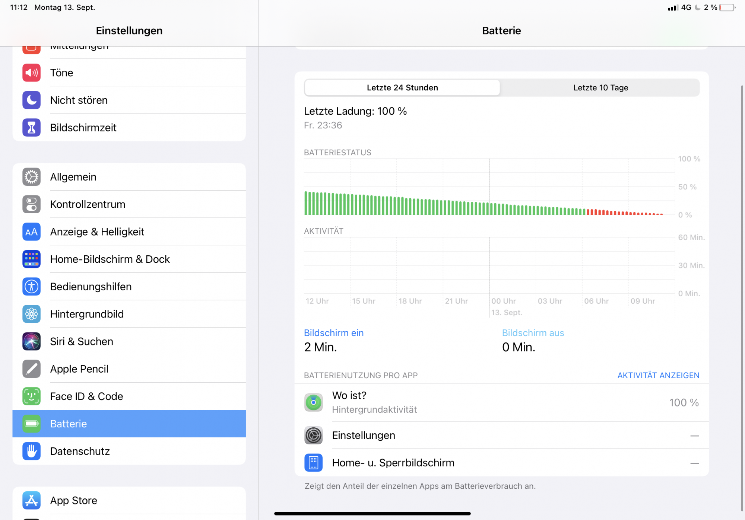Tap the Apple Pencil icon

click(x=31, y=369)
